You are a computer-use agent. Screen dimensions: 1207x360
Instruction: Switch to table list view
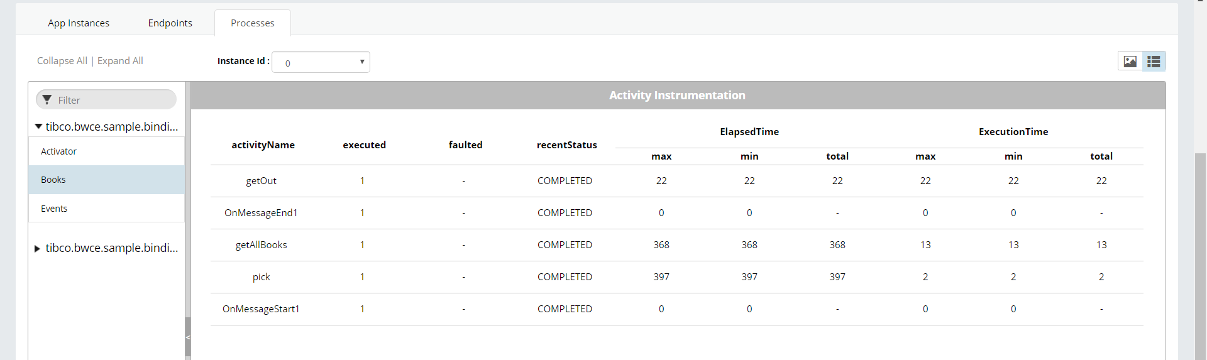[x=1154, y=61]
